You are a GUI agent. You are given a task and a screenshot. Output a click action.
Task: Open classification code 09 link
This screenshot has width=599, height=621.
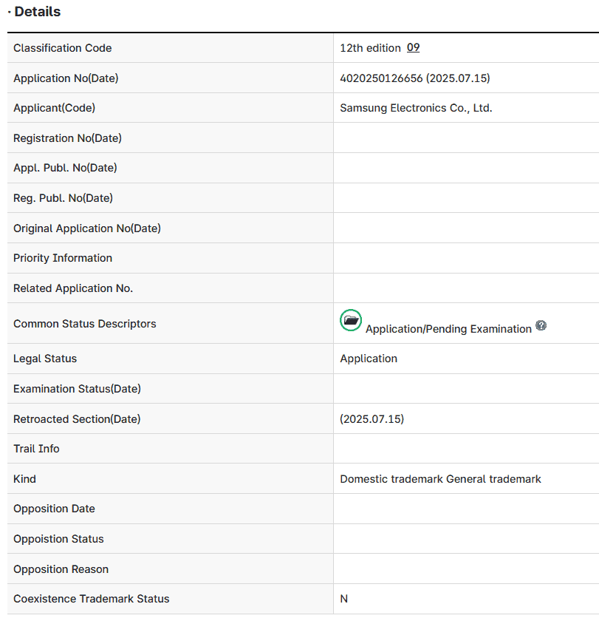click(x=413, y=48)
